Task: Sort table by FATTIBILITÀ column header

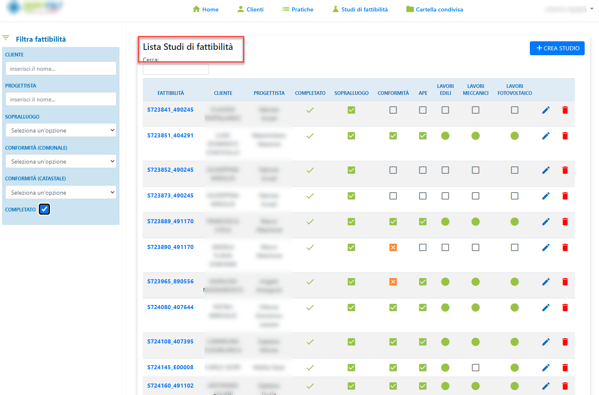Action: coord(171,93)
